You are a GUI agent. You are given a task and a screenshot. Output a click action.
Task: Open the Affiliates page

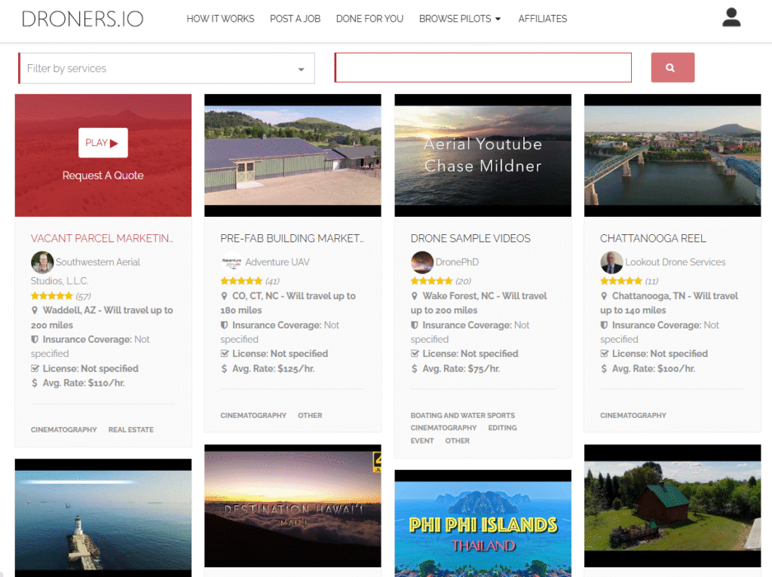pos(542,19)
